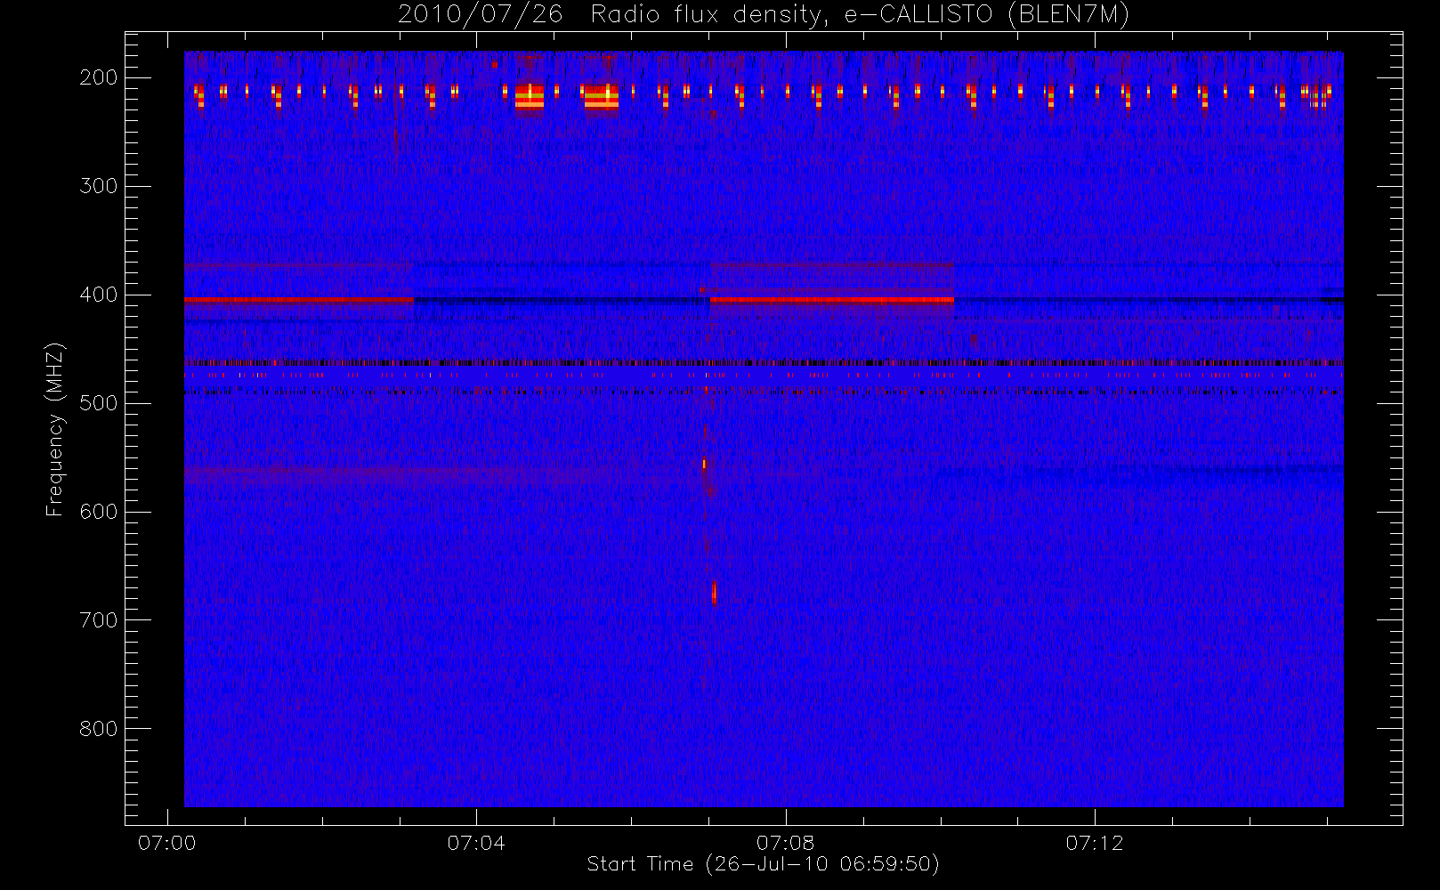This screenshot has width=1440, height=890.
Task: Click the plot title "Radio flux density, e-CALLISTO (BLEN7M)"
Action: pyautogui.click(x=860, y=15)
